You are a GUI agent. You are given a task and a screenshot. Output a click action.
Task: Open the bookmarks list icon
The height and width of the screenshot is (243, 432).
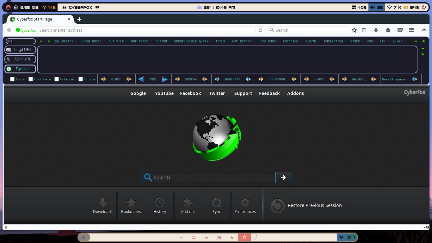point(364,30)
